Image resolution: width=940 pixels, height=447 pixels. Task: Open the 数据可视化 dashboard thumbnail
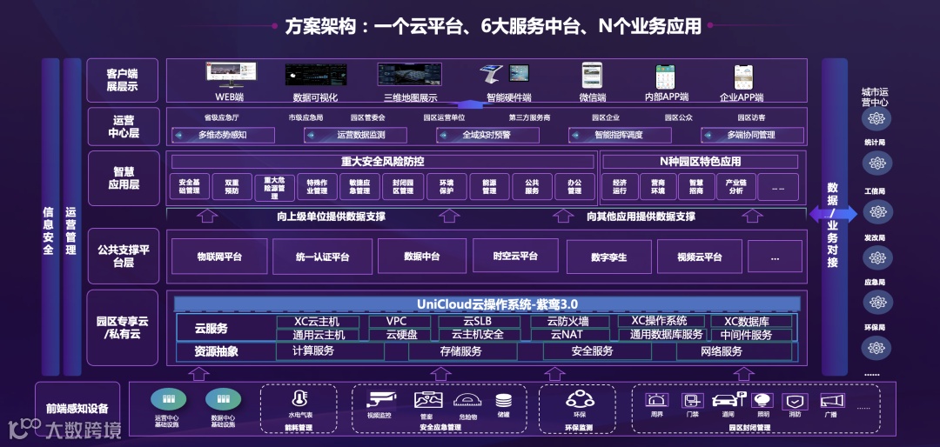click(316, 75)
